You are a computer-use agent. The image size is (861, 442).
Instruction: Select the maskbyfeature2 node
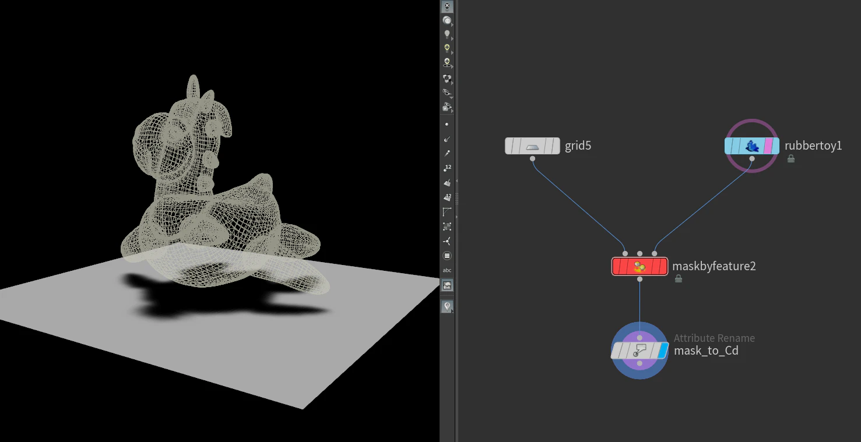tap(639, 267)
